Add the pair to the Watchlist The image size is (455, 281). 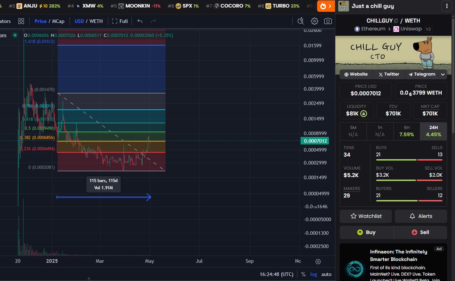tap(366, 216)
